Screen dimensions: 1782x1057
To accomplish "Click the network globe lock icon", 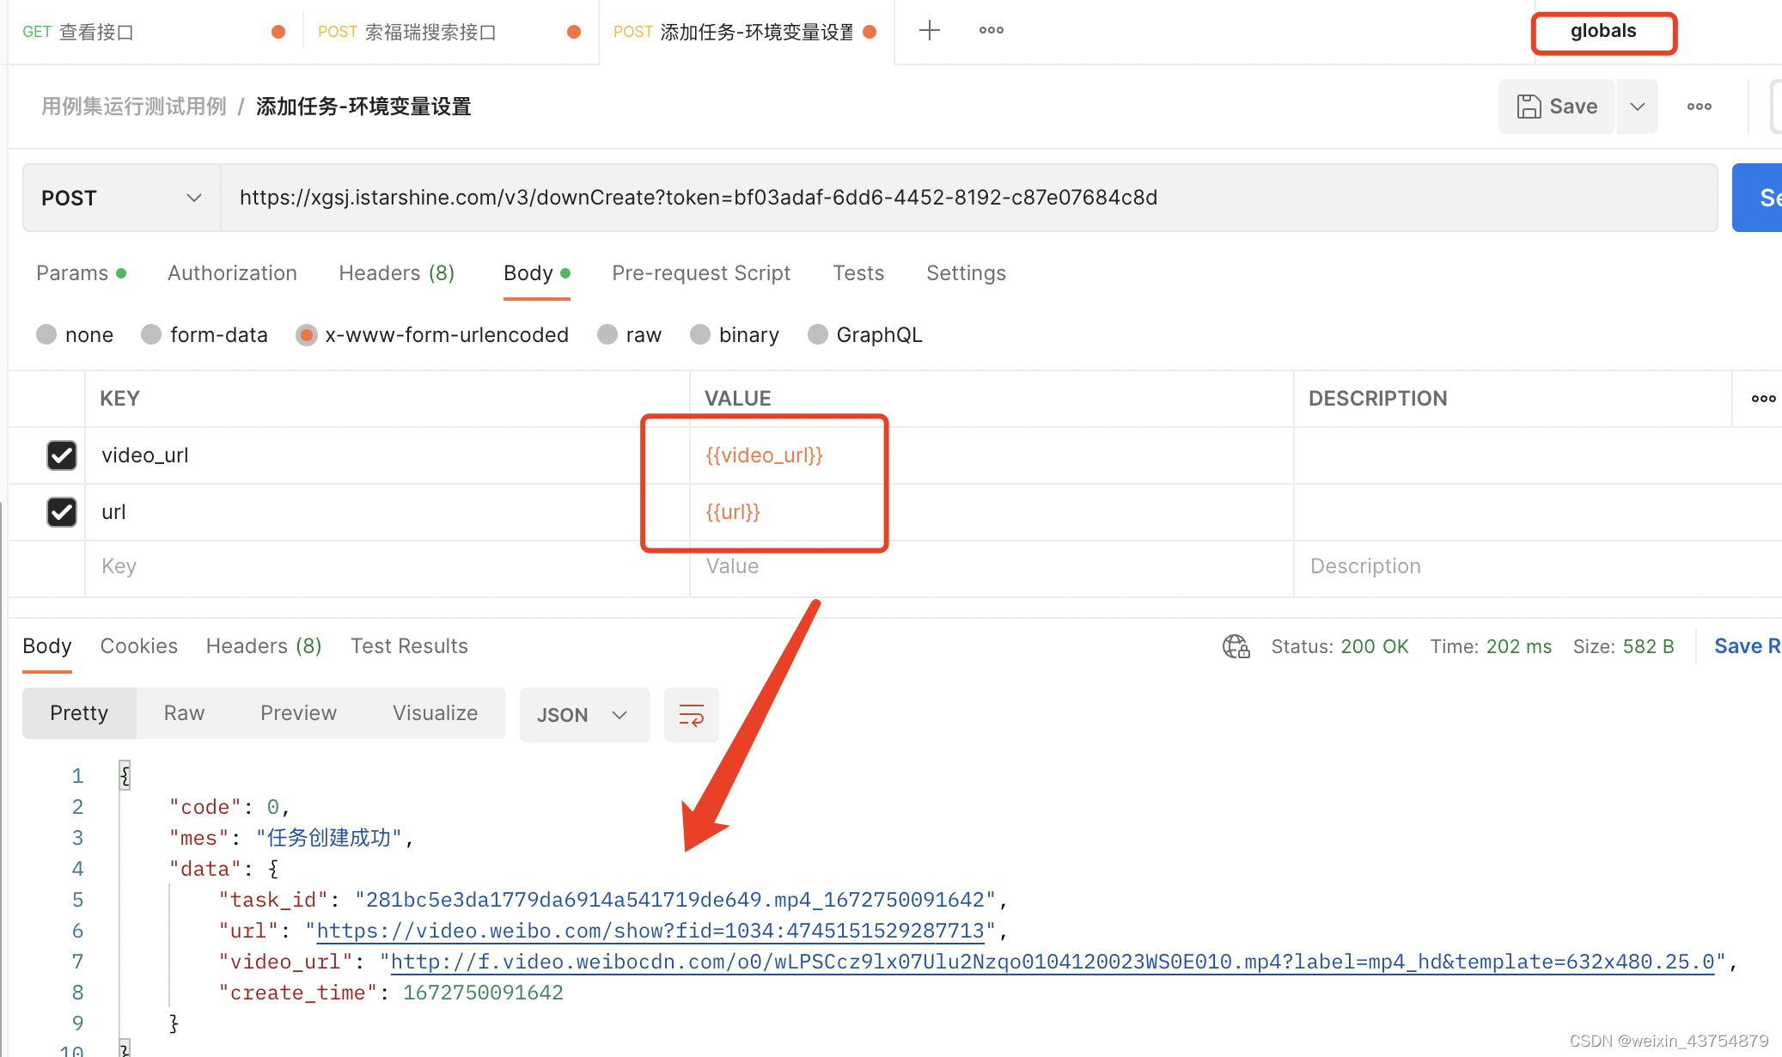I will pyautogui.click(x=1236, y=646).
